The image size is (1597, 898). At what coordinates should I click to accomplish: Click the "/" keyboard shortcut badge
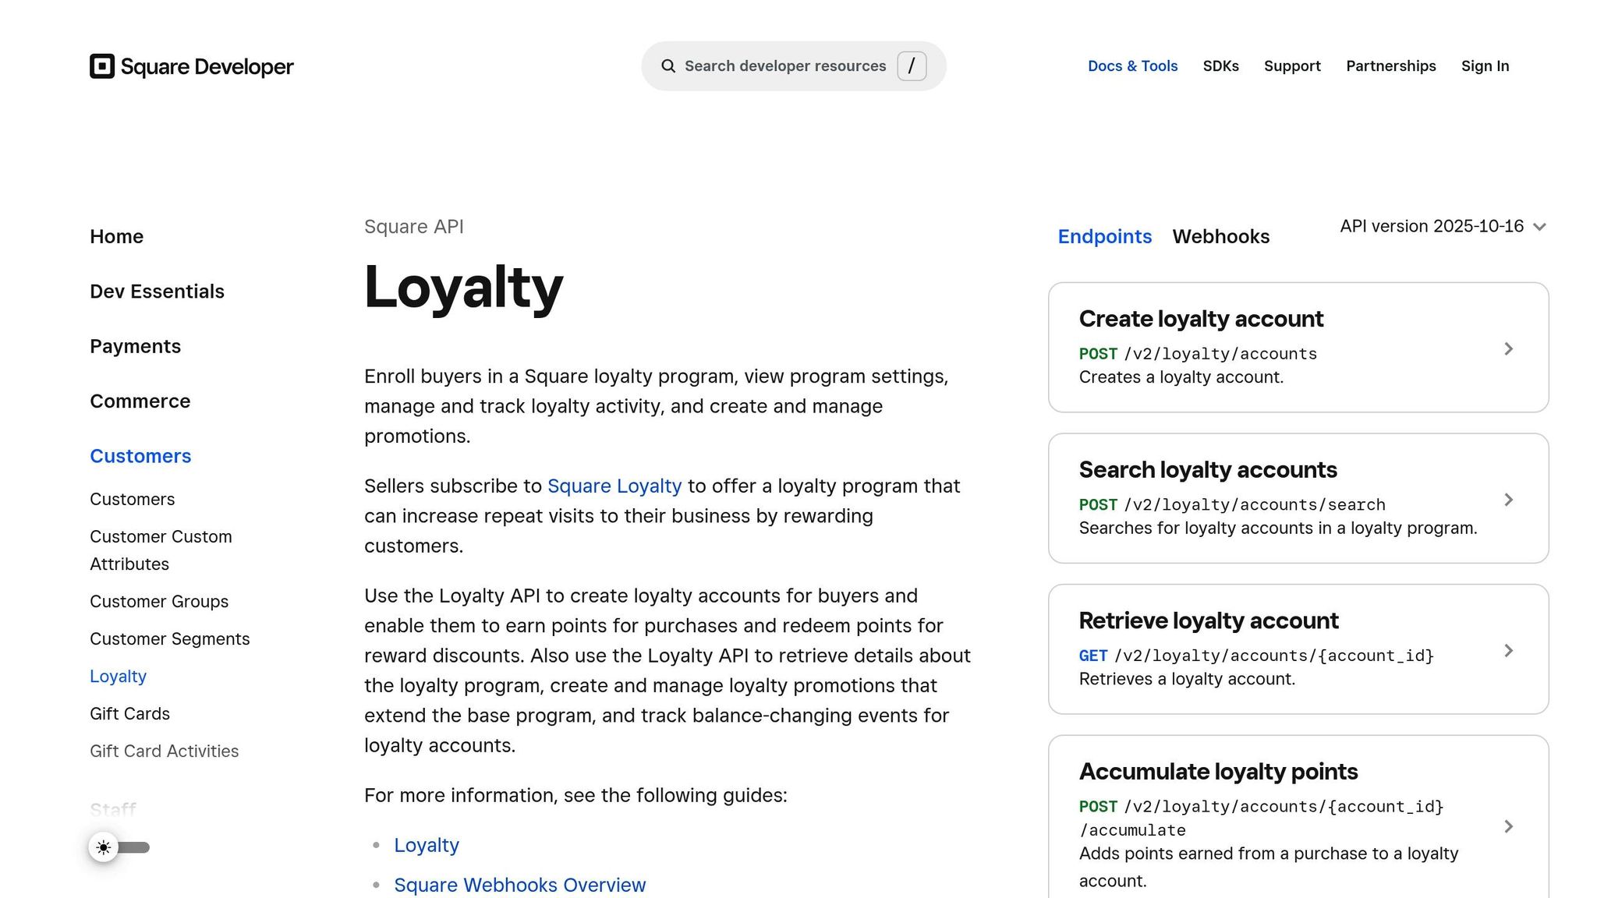[x=911, y=65]
